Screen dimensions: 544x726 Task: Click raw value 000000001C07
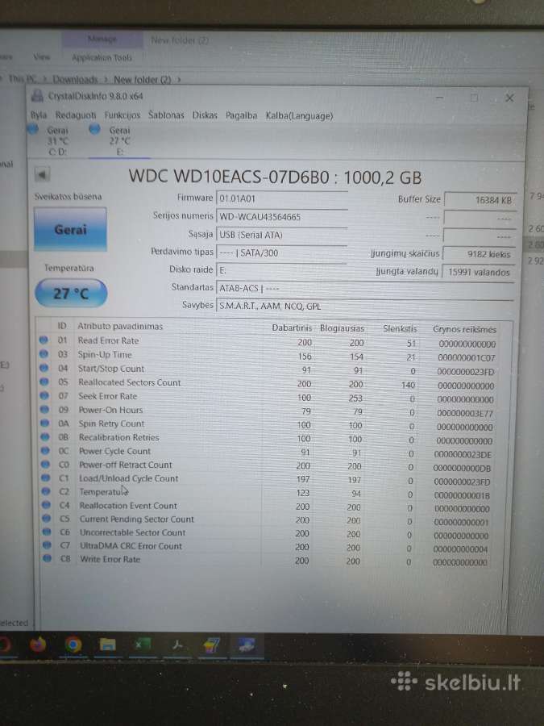[x=467, y=358]
